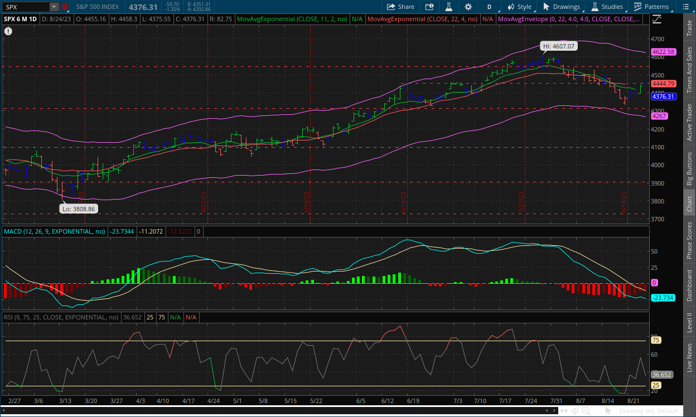Switch to the Times And Sales tab
This screenshot has height=417, width=696.
(689, 70)
